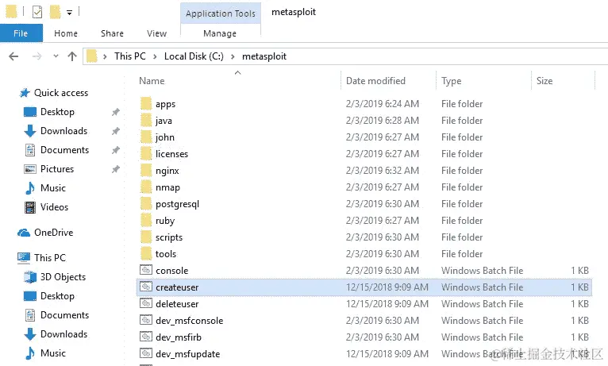608x366 pixels.
Task: Open Documents under This PC
Action: [65, 315]
